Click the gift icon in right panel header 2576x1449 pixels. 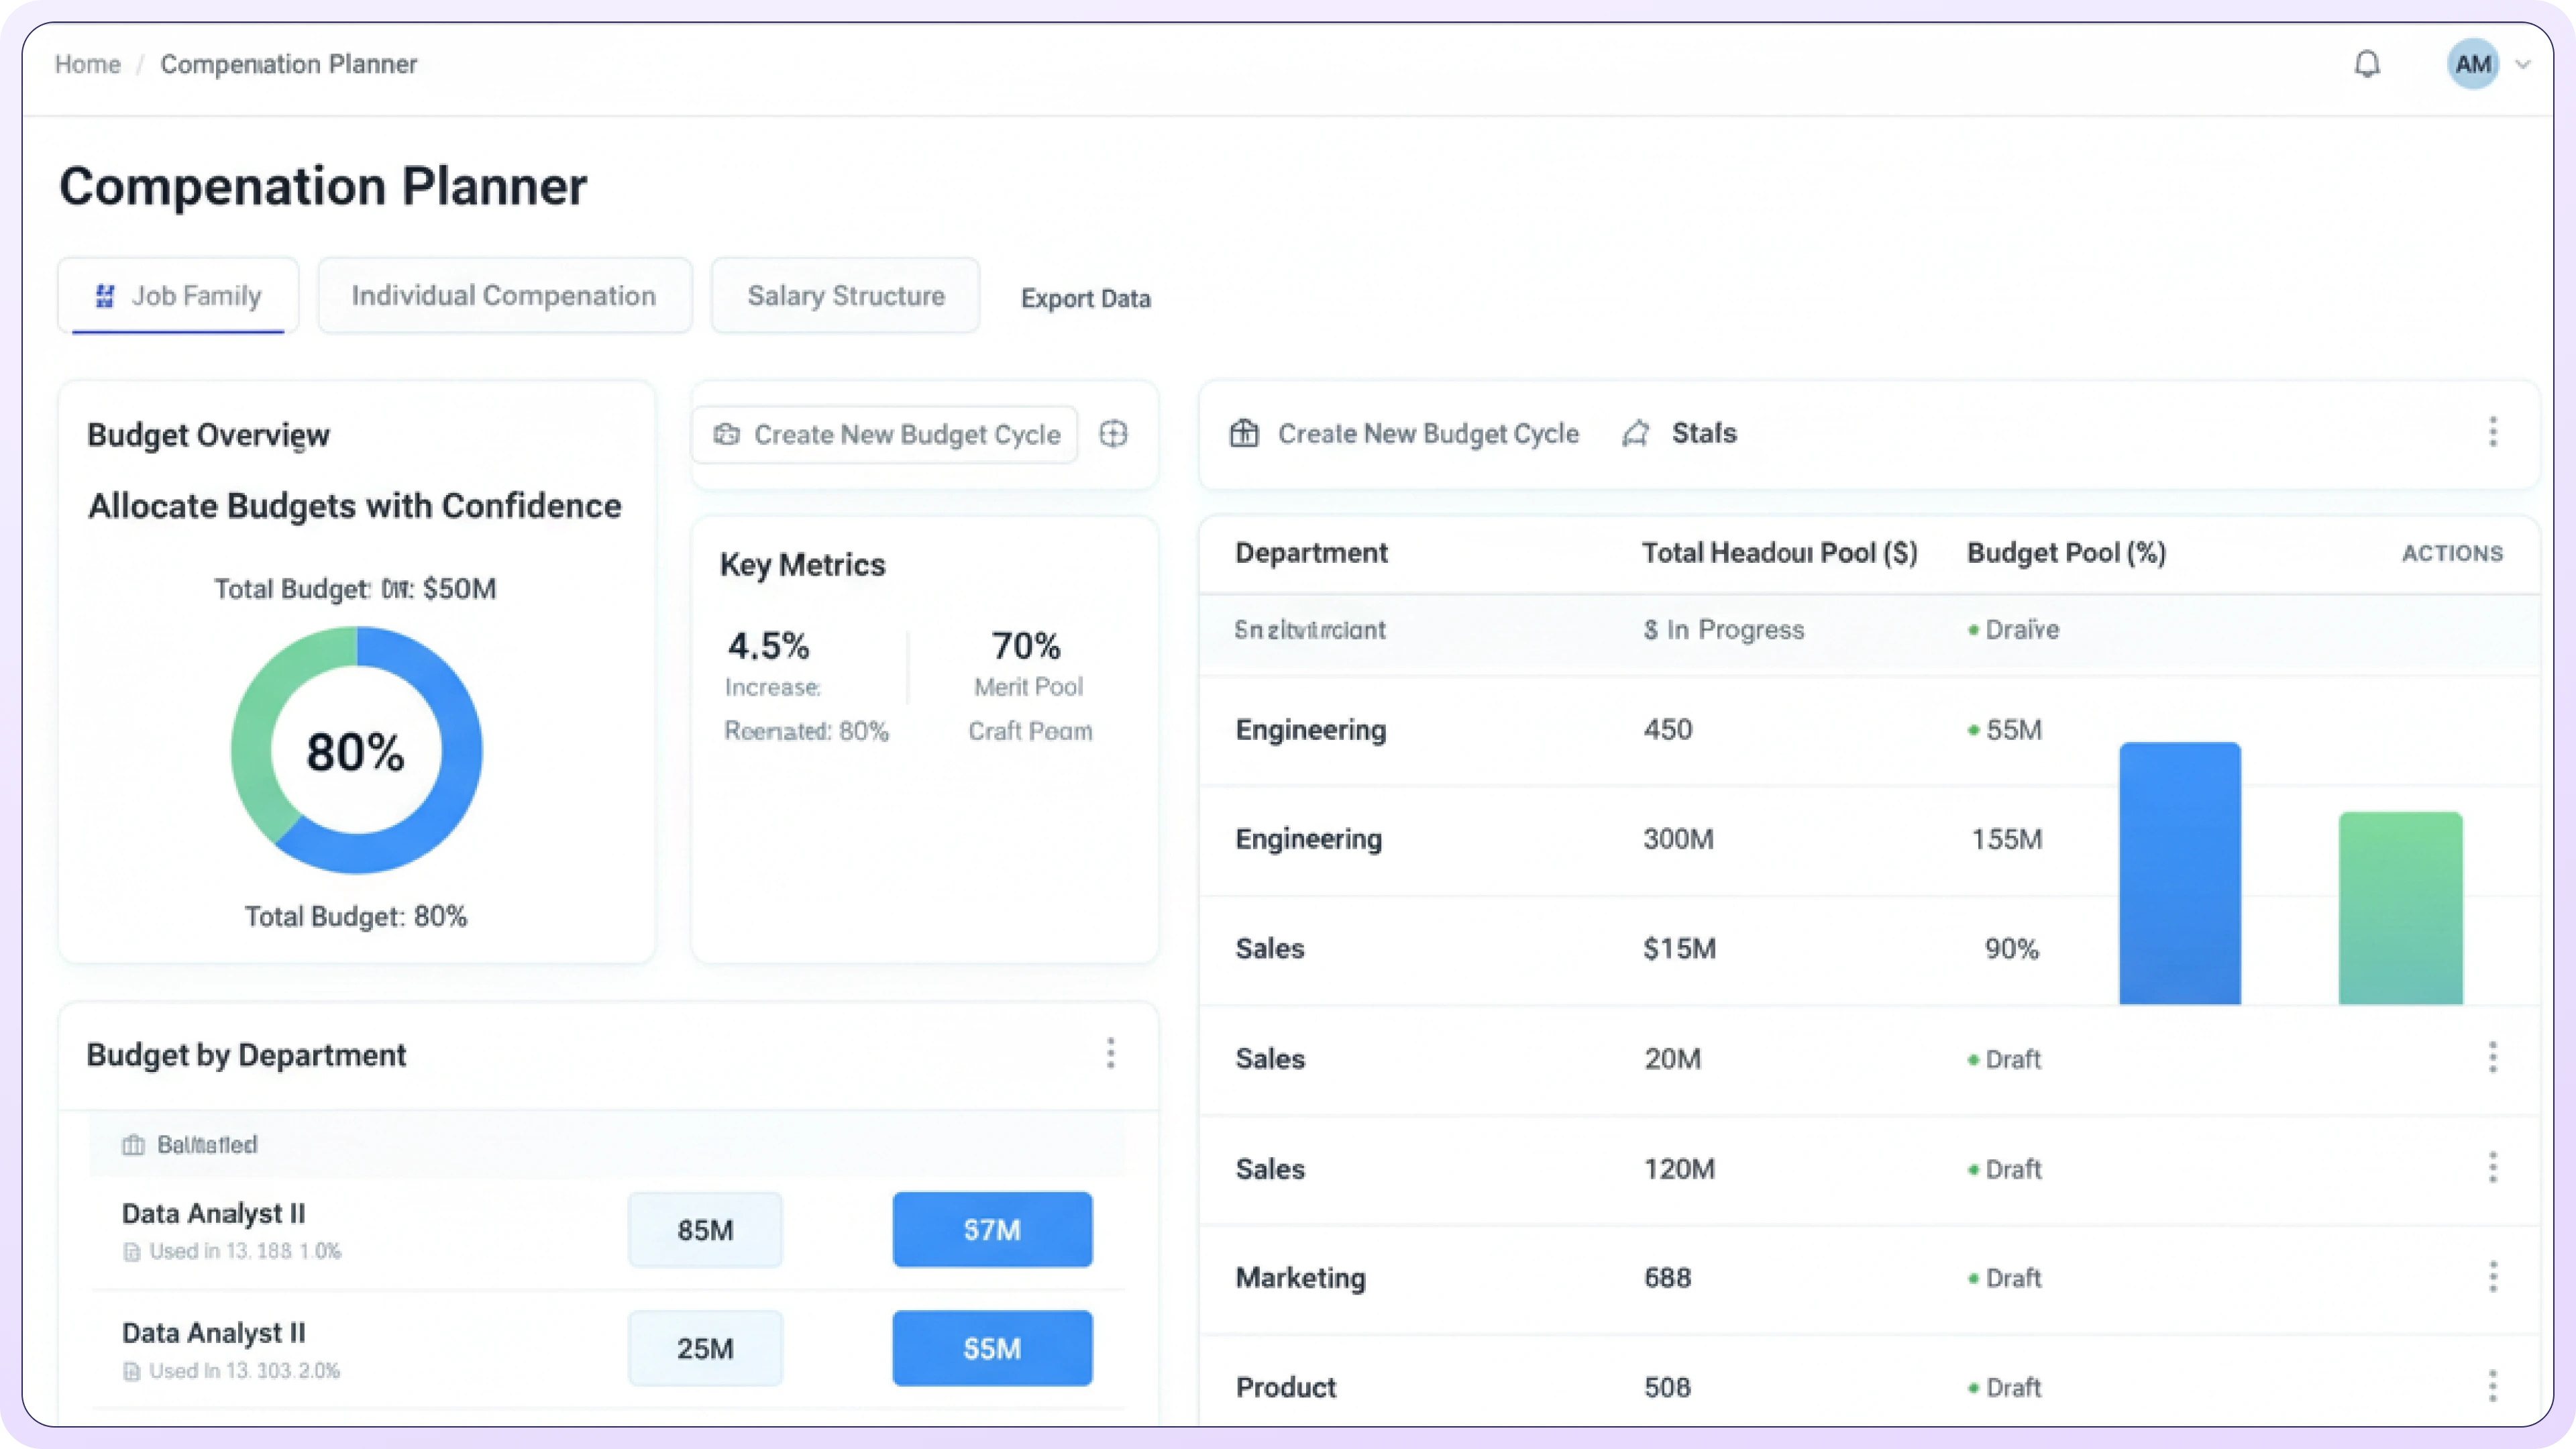pos(1244,433)
